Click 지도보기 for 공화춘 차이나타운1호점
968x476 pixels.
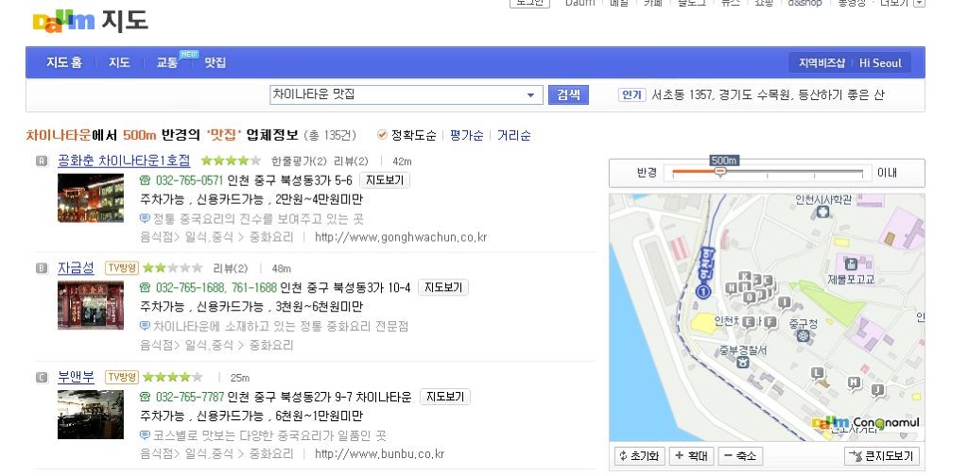pos(385,180)
